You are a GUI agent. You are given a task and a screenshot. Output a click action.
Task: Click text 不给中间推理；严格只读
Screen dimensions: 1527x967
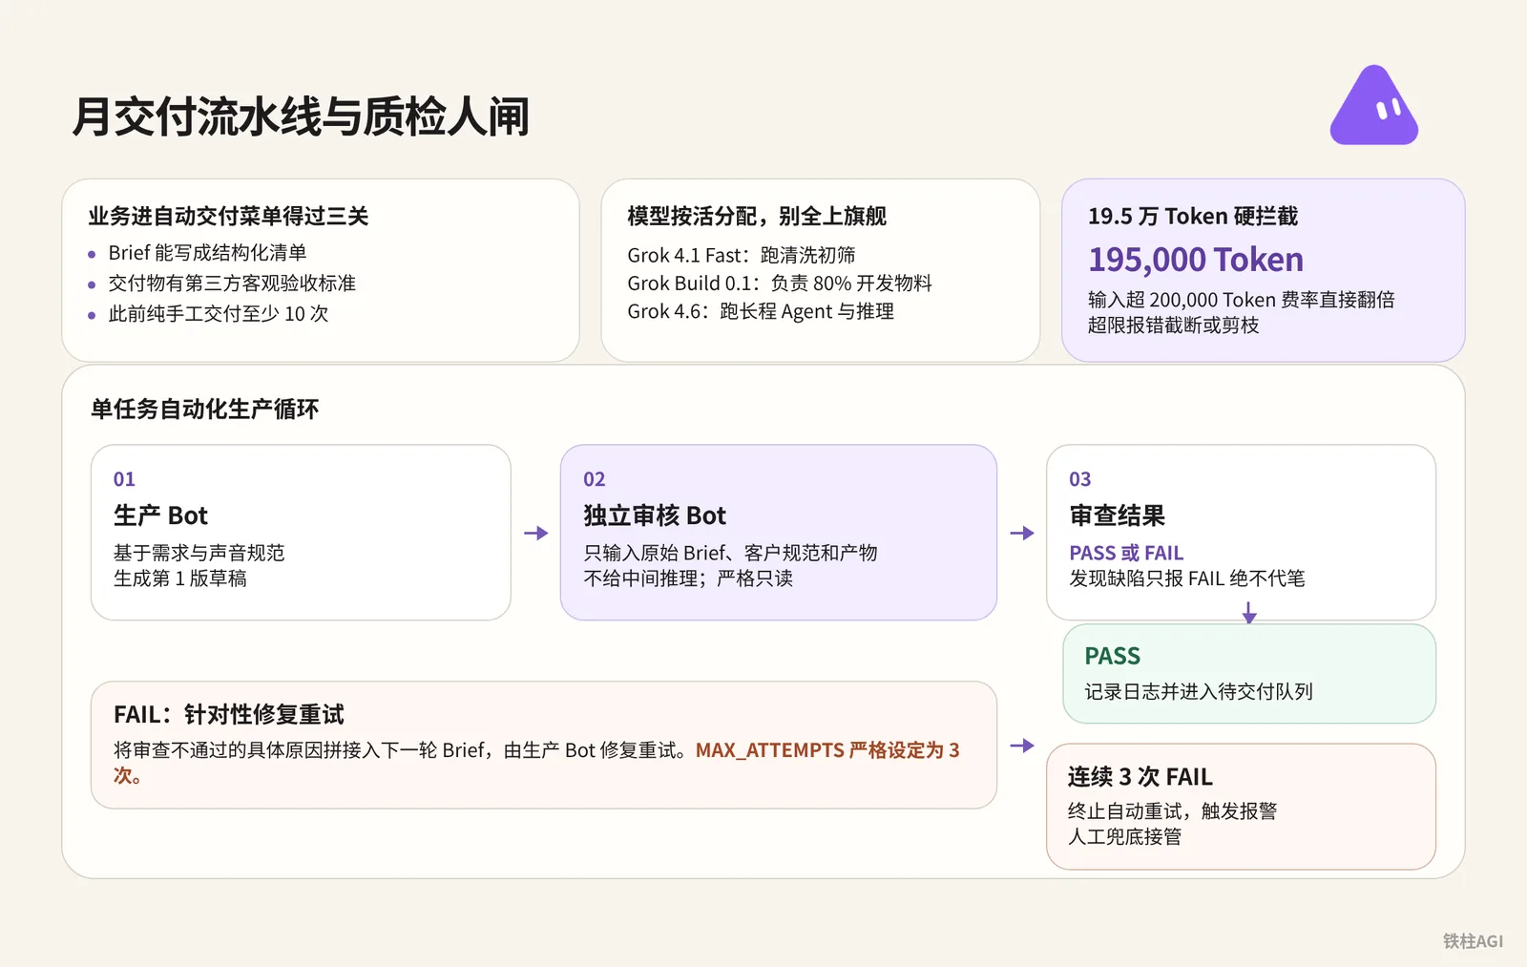click(688, 578)
